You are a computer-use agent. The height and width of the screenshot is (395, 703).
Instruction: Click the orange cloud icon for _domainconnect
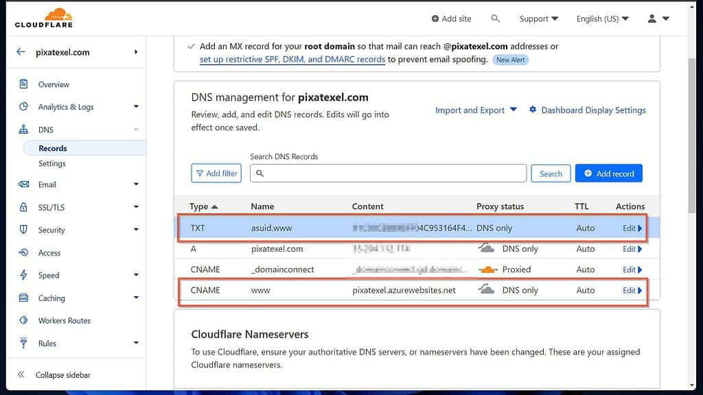[x=488, y=270]
